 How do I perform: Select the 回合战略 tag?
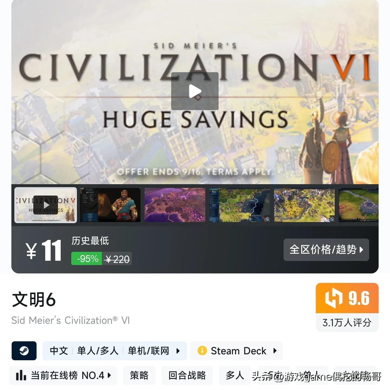pyautogui.click(x=187, y=375)
